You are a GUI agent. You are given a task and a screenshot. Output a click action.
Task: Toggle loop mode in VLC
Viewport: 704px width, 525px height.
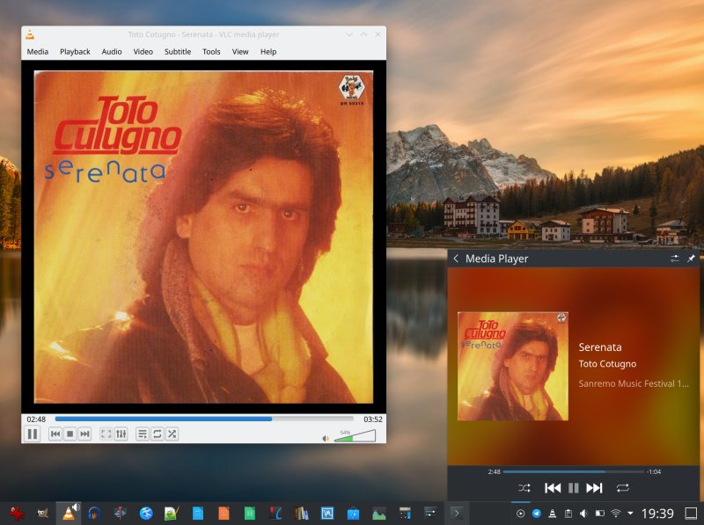pyautogui.click(x=158, y=434)
